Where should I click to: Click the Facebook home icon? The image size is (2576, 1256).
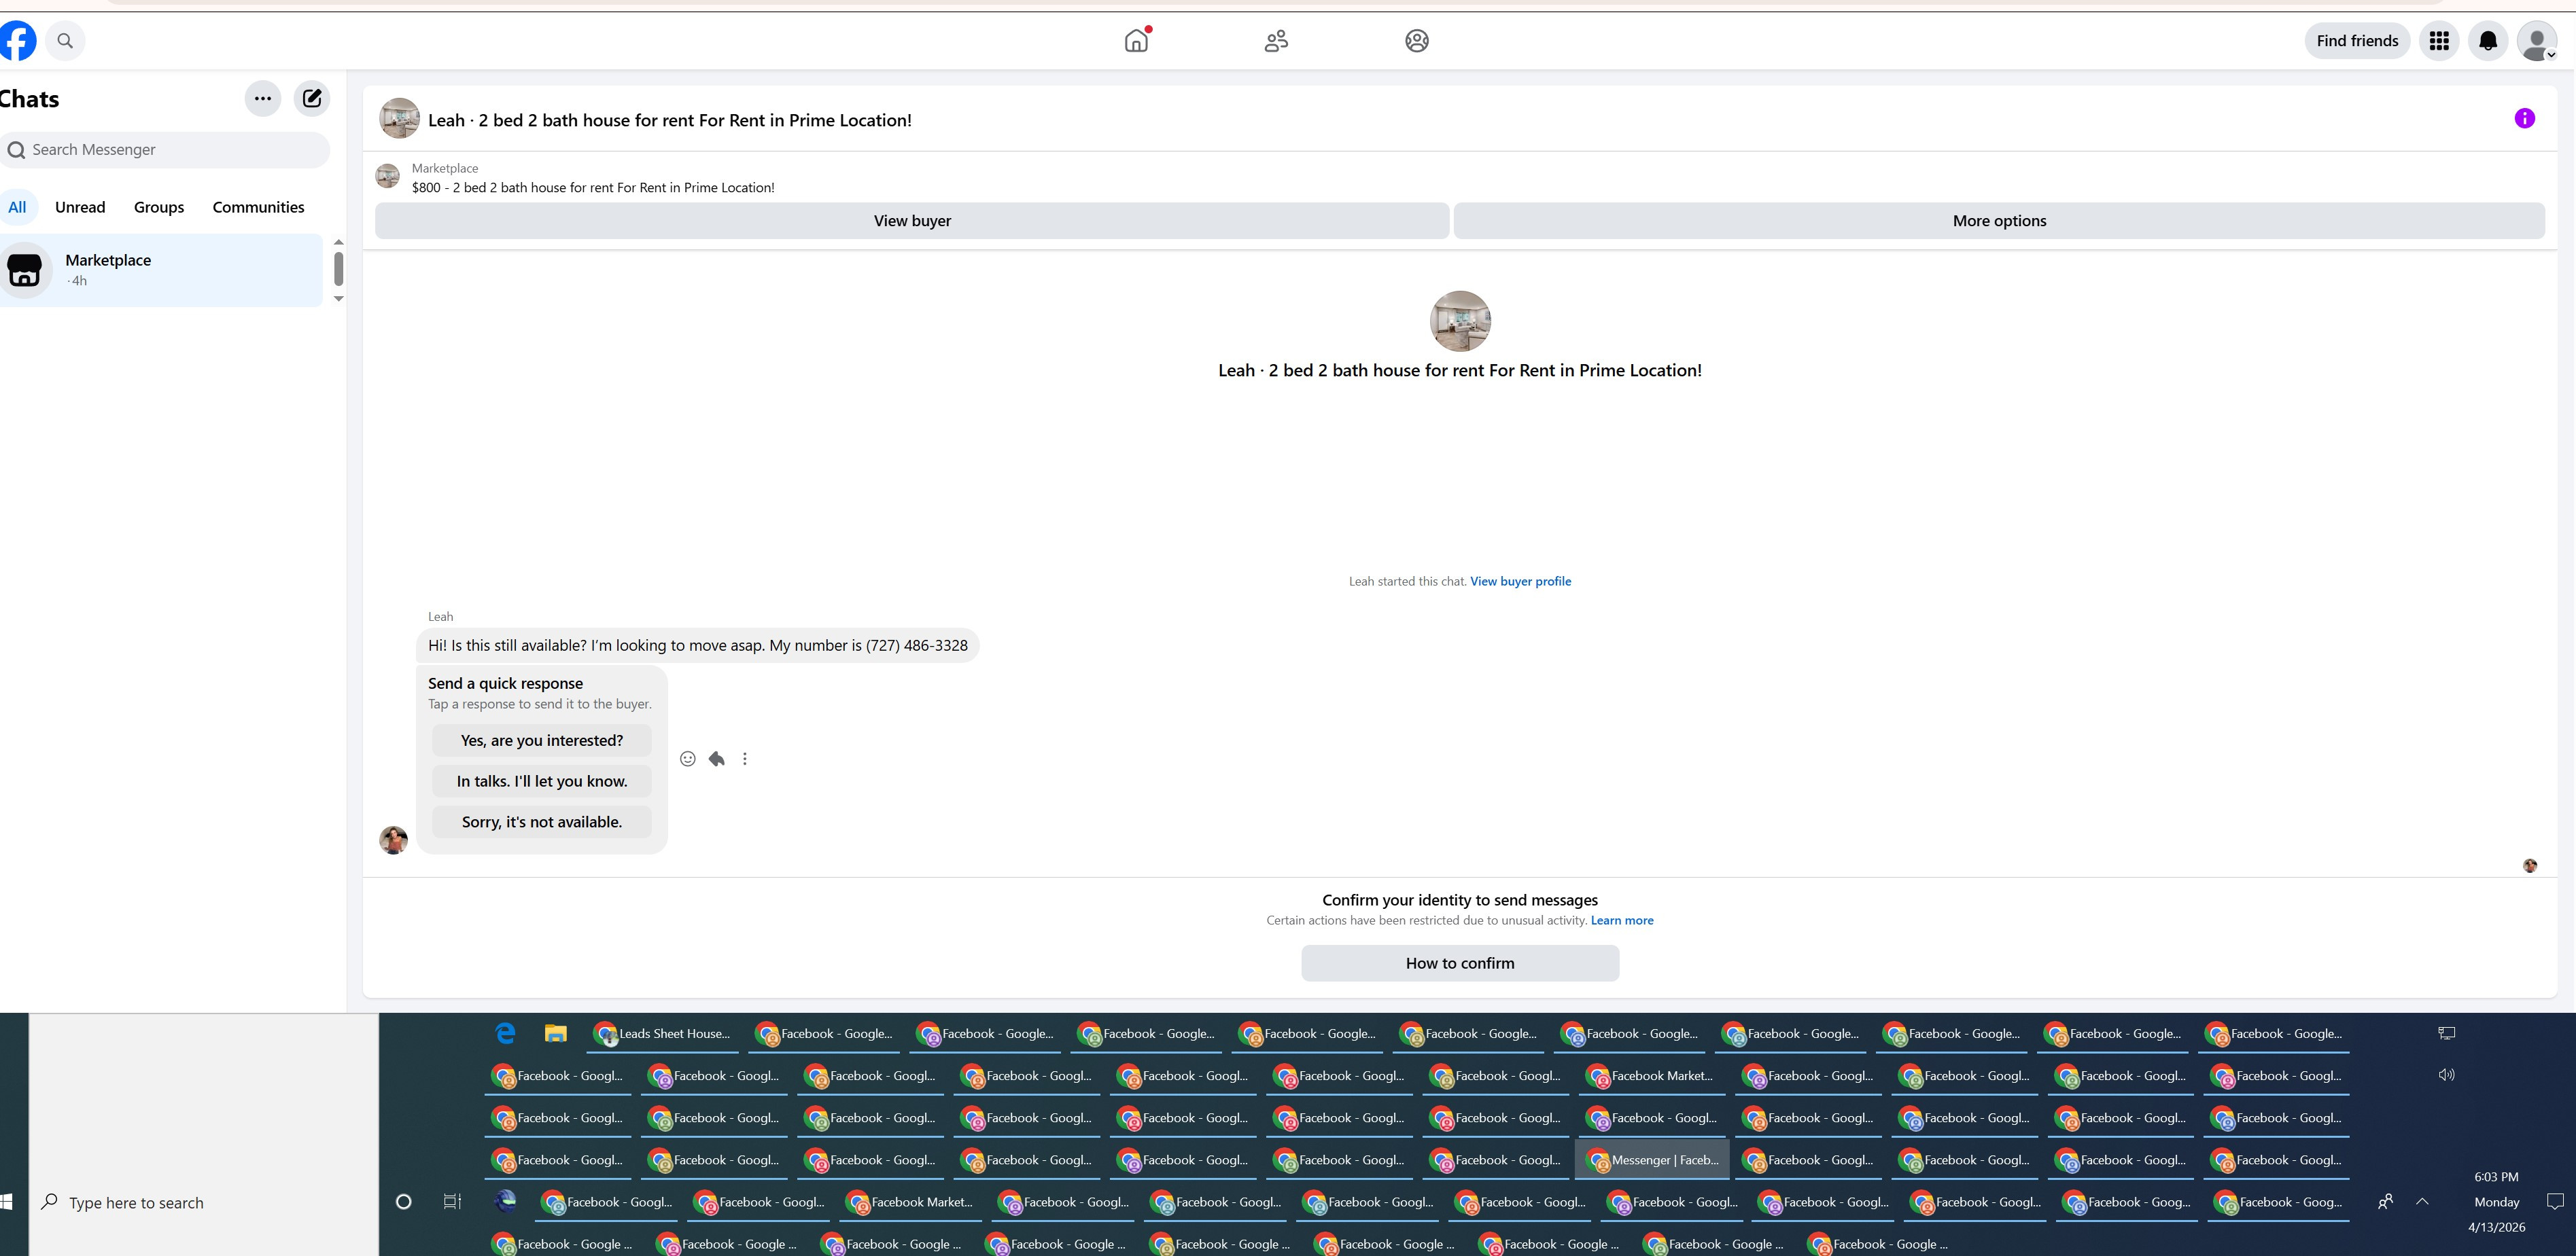click(1136, 41)
